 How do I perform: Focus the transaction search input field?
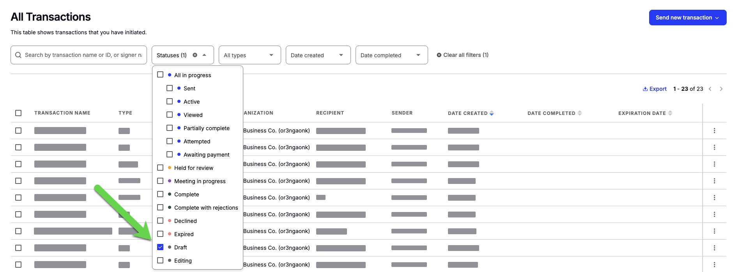(x=79, y=55)
